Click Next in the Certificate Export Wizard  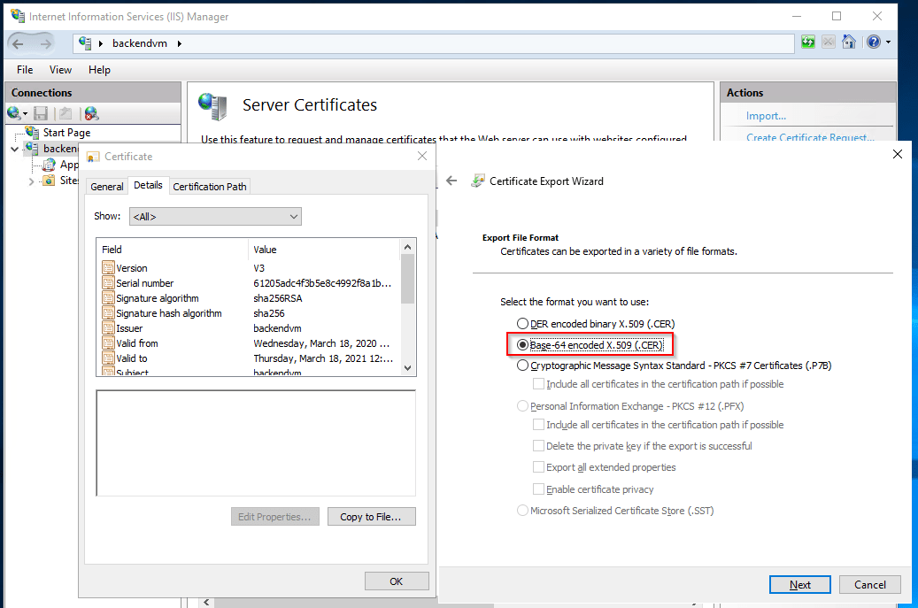pyautogui.click(x=799, y=585)
